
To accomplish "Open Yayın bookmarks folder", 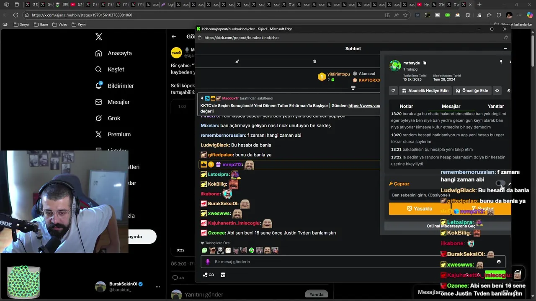I will coord(79,24).
